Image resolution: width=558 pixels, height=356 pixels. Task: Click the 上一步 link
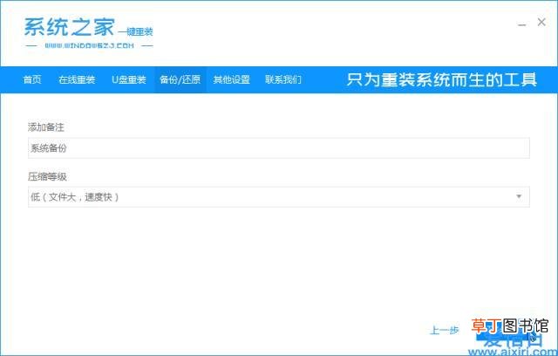coord(444,331)
